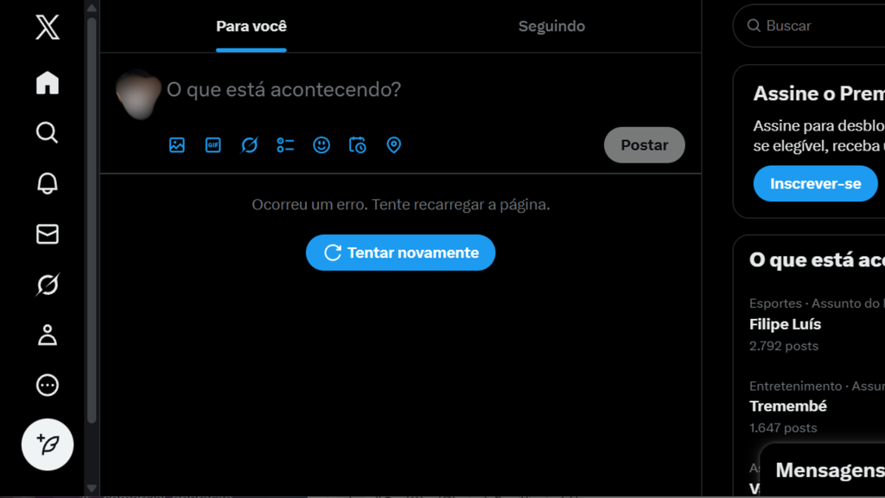Open Profile person icon
885x498 pixels.
(48, 335)
